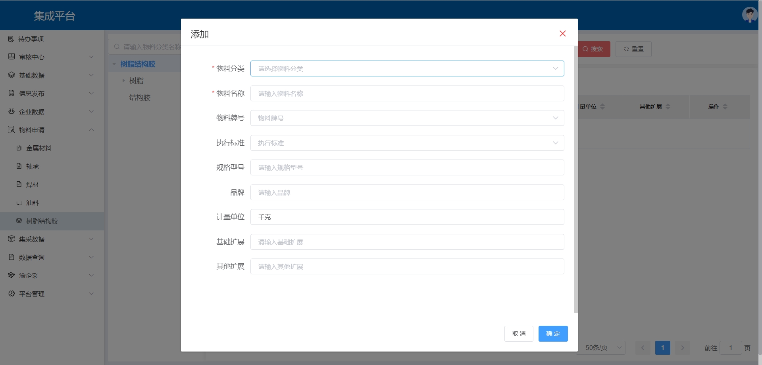Click the 集采数据 box icon
Screen dimensions: 762x365
(12, 239)
